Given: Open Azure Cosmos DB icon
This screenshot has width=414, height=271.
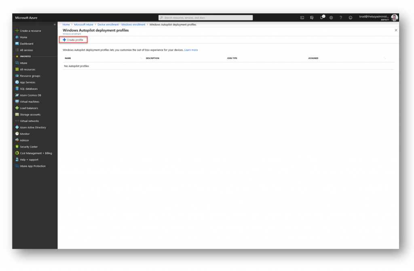Looking at the screenshot, I should coord(17,95).
